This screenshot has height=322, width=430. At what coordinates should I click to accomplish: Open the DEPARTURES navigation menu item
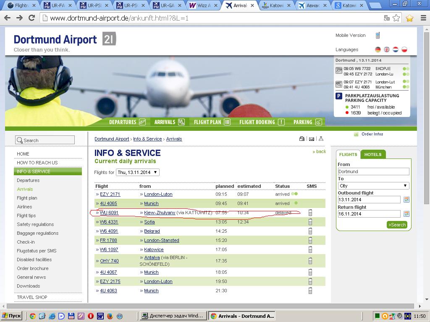127,122
